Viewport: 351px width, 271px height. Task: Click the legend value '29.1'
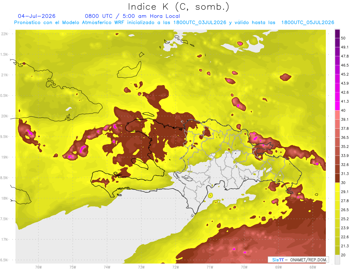tap(345, 192)
